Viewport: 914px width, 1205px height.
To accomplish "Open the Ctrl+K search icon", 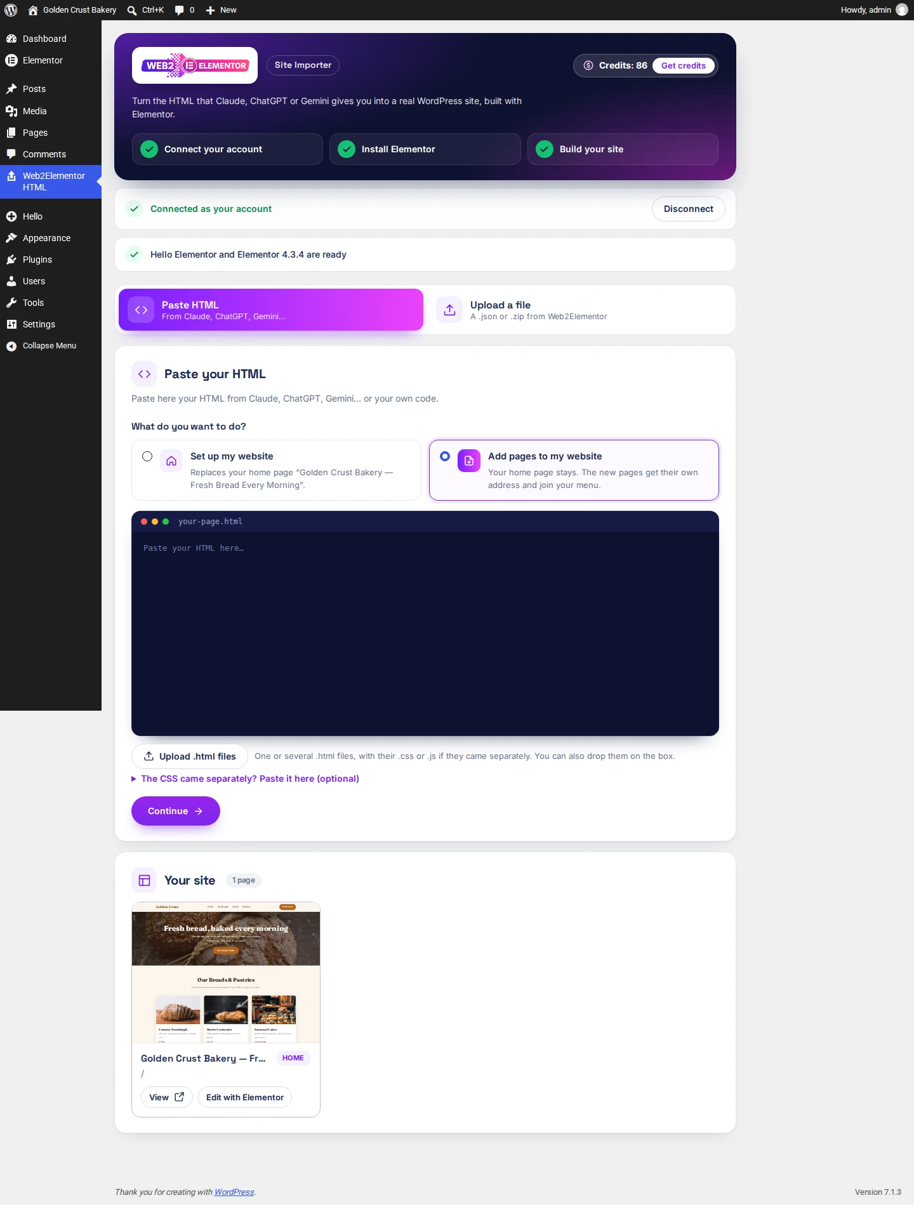I will coord(131,10).
